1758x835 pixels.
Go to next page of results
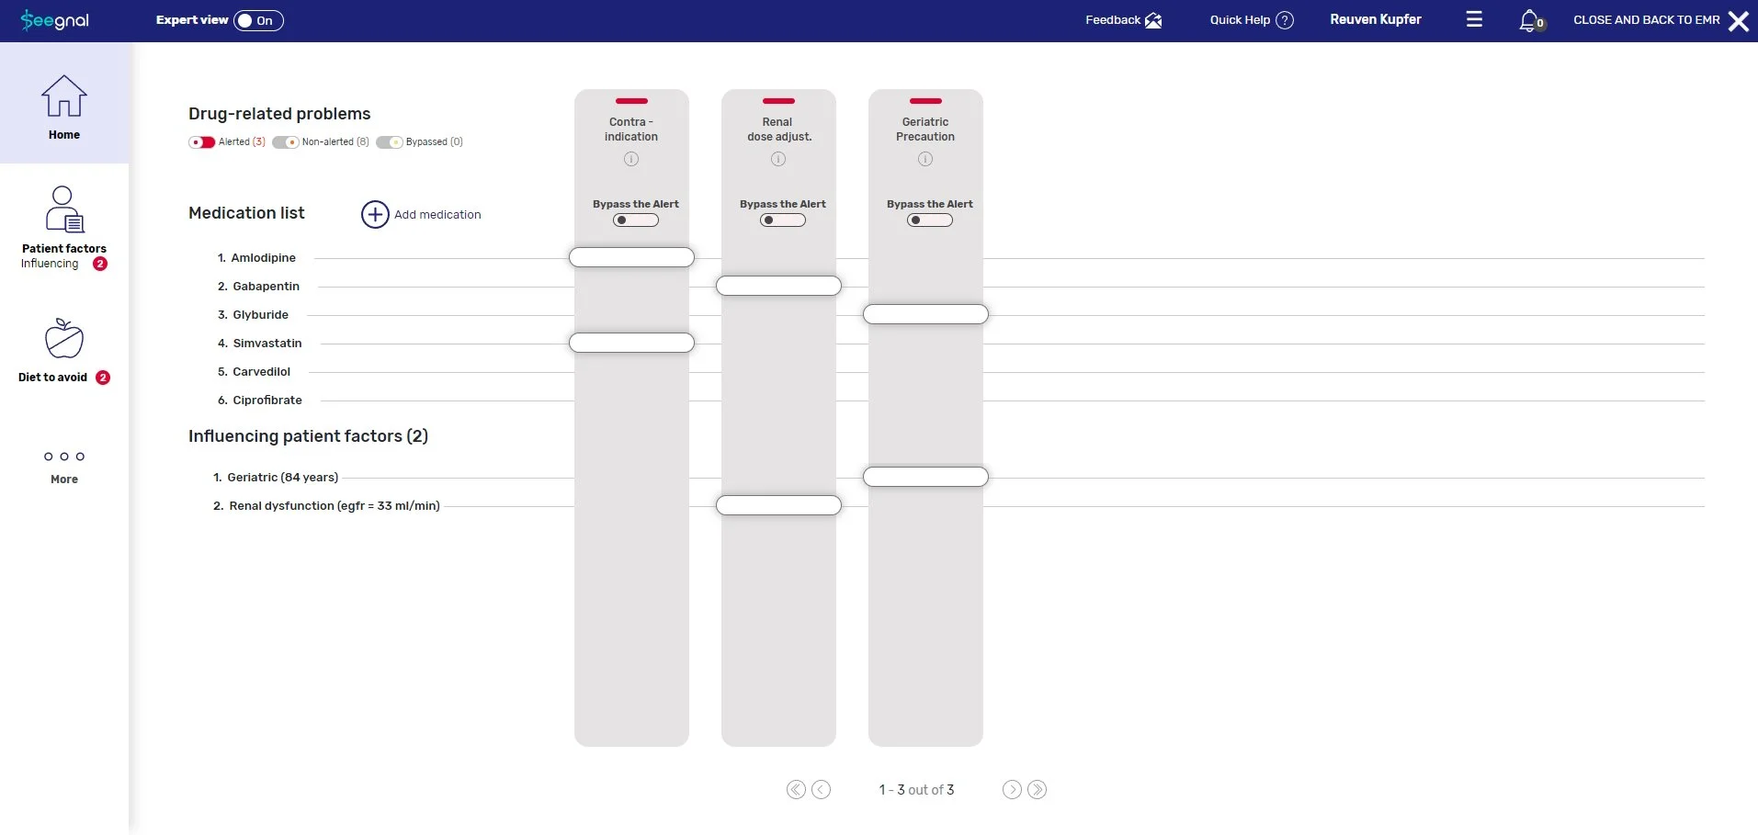(1012, 789)
